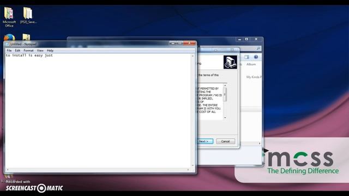The image size is (349, 196).
Task: Select the partially hidden desktop folder icon
Action: coord(26,37)
